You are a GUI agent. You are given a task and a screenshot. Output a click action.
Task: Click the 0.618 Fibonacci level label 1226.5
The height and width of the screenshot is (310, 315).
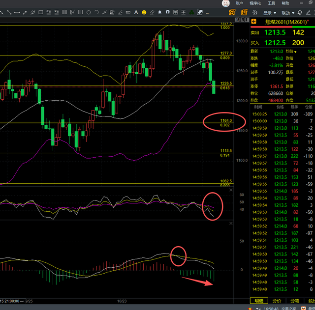pyautogui.click(x=226, y=83)
